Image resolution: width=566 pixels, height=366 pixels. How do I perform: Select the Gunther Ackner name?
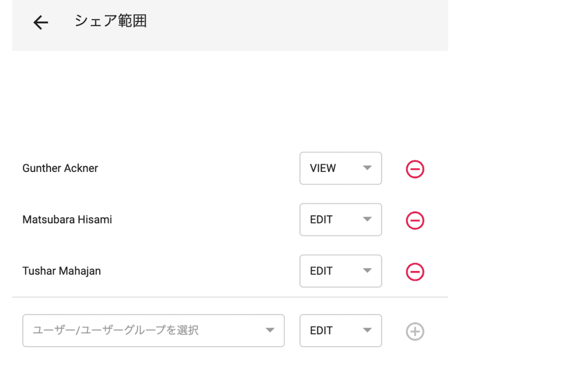[60, 169]
